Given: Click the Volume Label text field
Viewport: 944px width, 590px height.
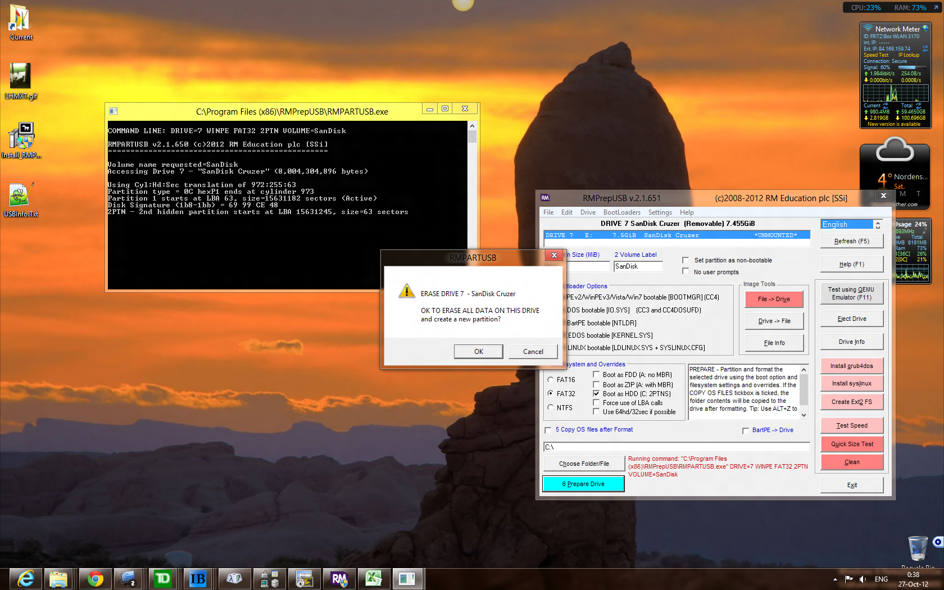Looking at the screenshot, I should point(638,266).
